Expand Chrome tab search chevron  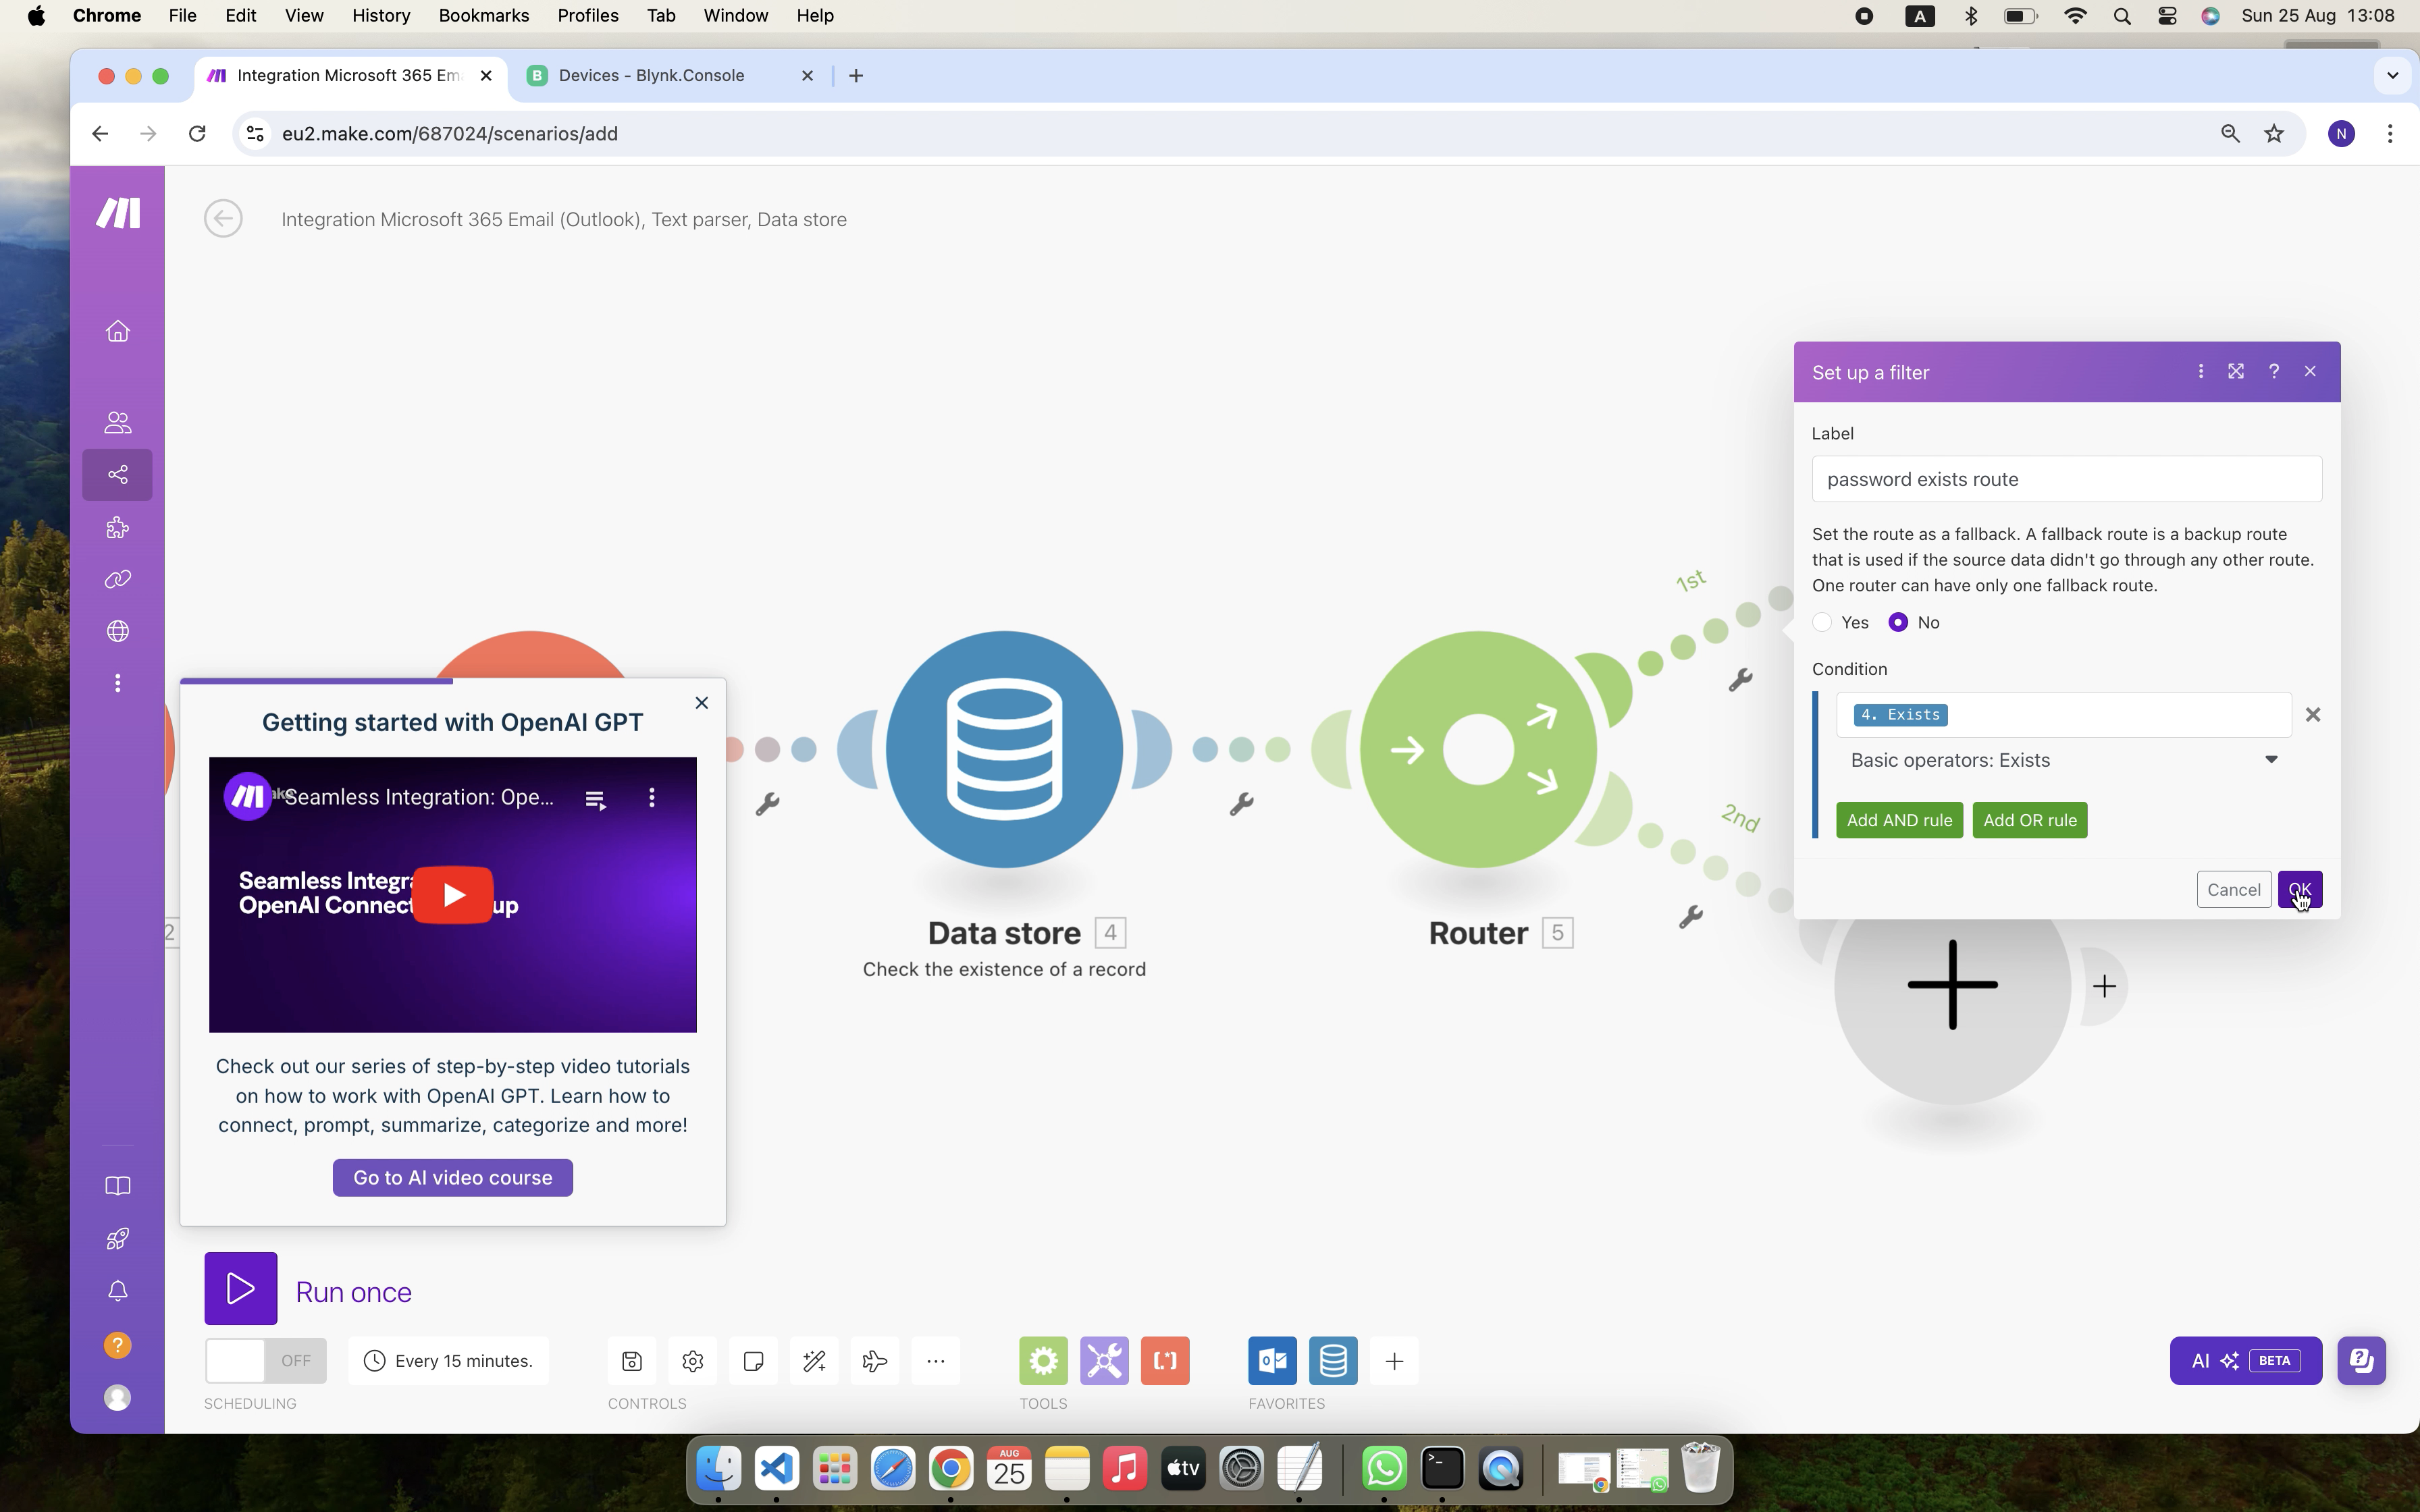[2392, 75]
